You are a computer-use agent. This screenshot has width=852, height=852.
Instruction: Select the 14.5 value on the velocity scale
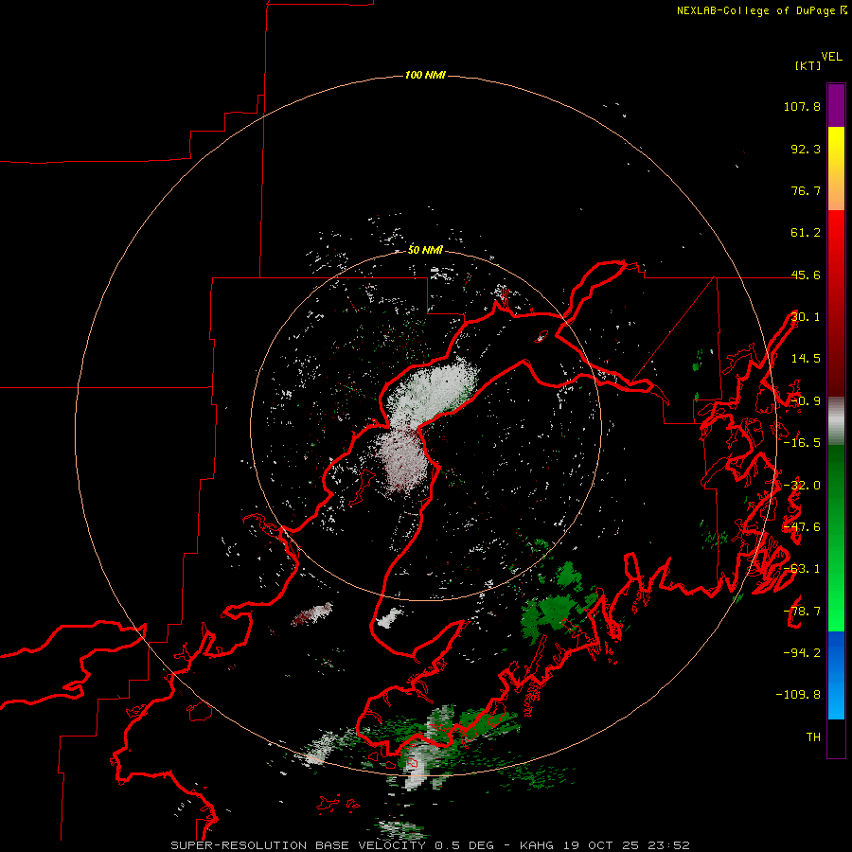coord(806,359)
